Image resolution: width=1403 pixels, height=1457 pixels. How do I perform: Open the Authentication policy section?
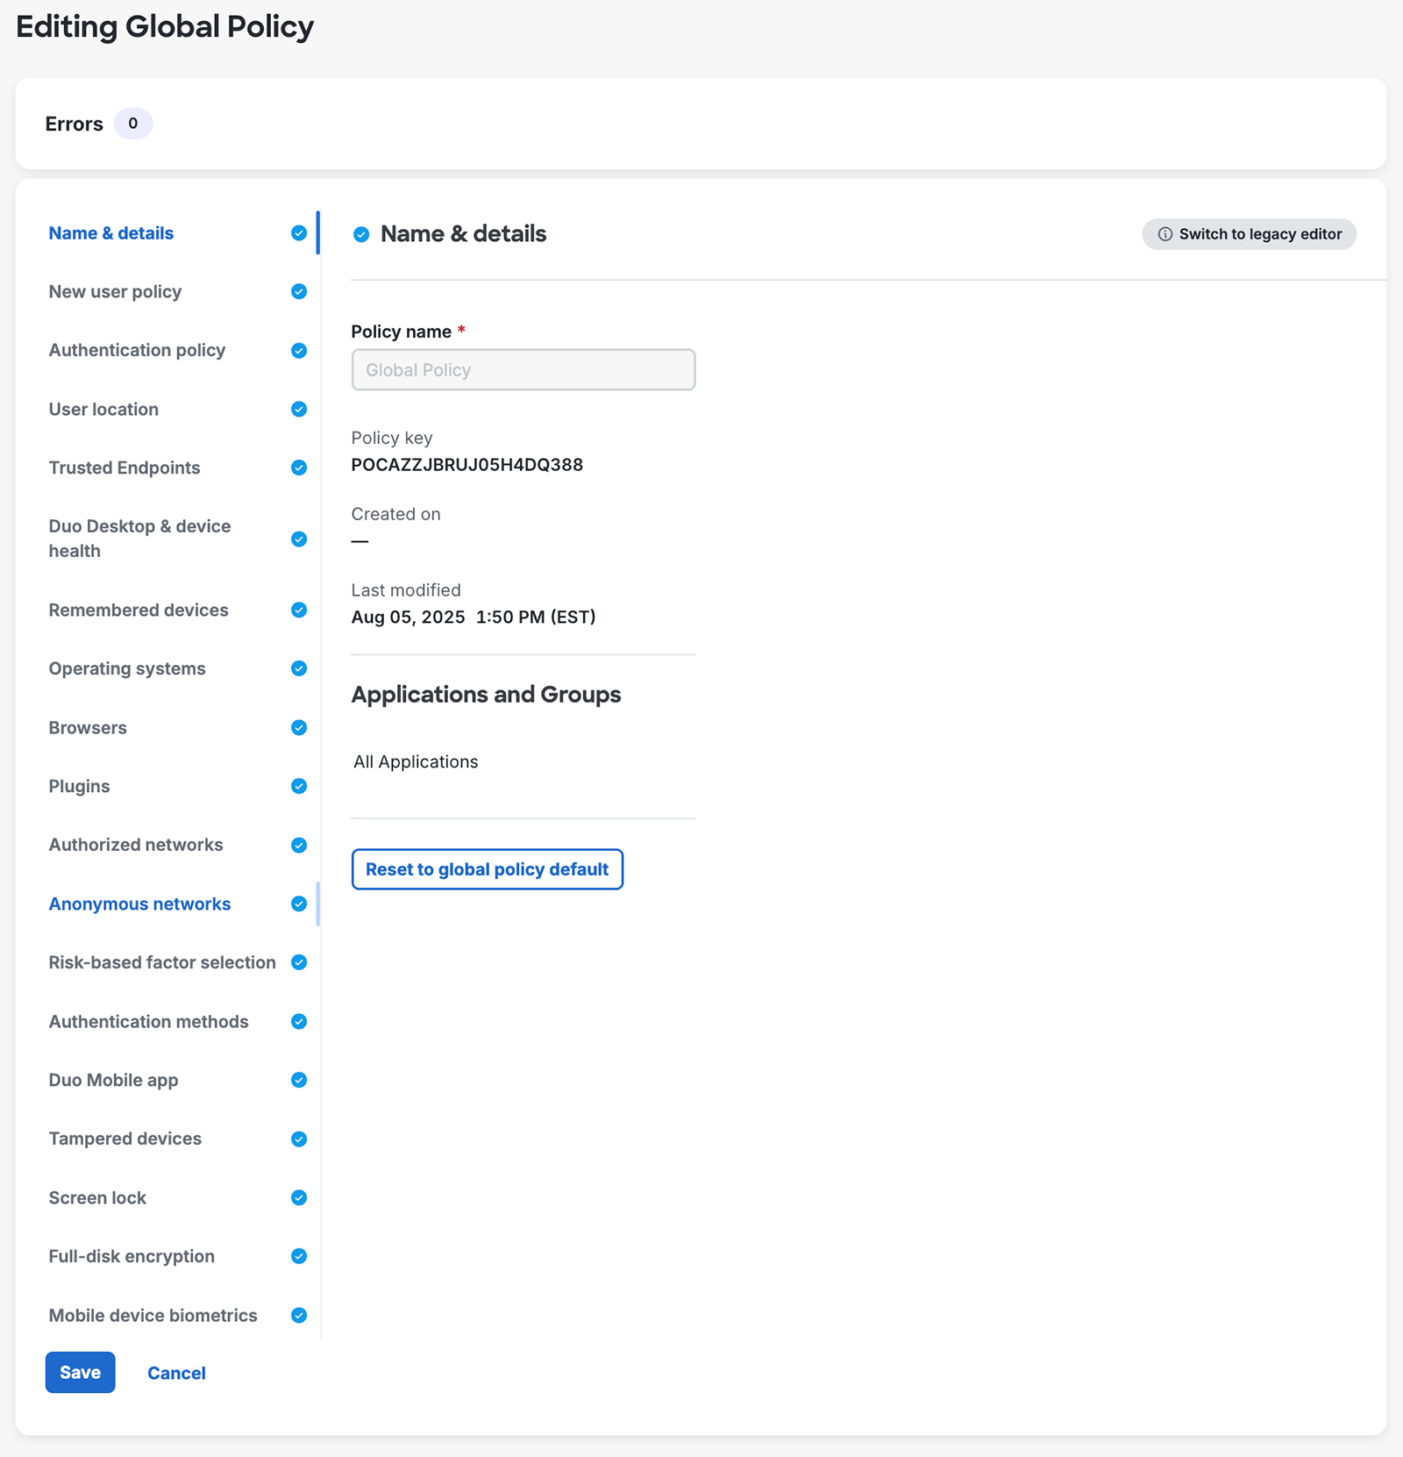click(137, 350)
